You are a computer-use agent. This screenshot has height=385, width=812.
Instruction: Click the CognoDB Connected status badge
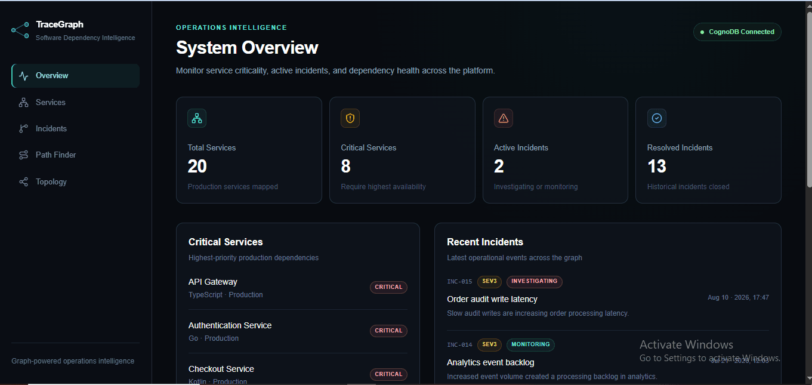pyautogui.click(x=737, y=32)
